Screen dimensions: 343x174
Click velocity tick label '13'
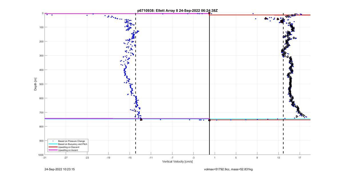tap(278, 157)
